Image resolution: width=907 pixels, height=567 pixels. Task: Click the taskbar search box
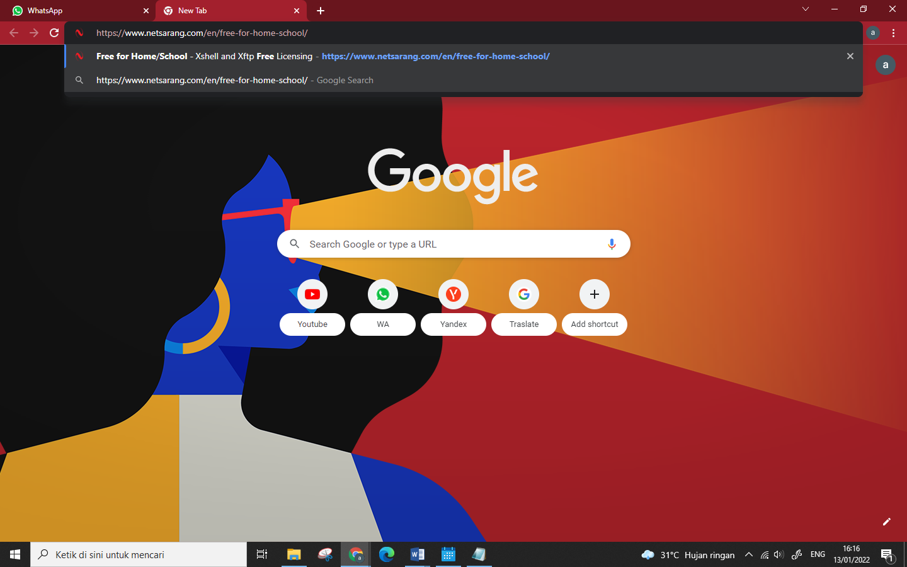point(139,554)
